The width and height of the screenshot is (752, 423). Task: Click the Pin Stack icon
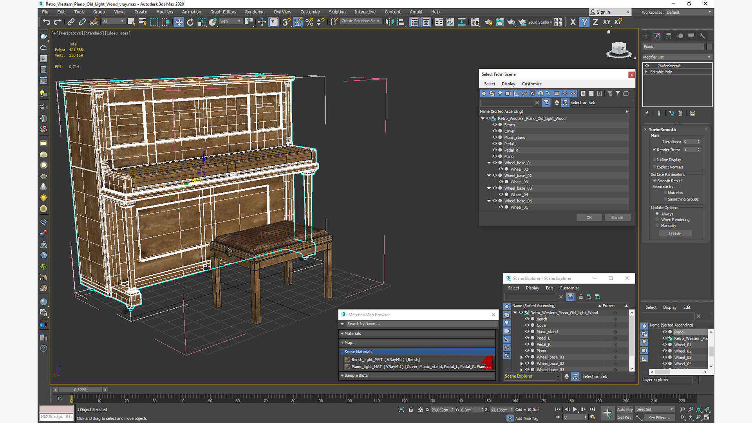[x=647, y=113]
